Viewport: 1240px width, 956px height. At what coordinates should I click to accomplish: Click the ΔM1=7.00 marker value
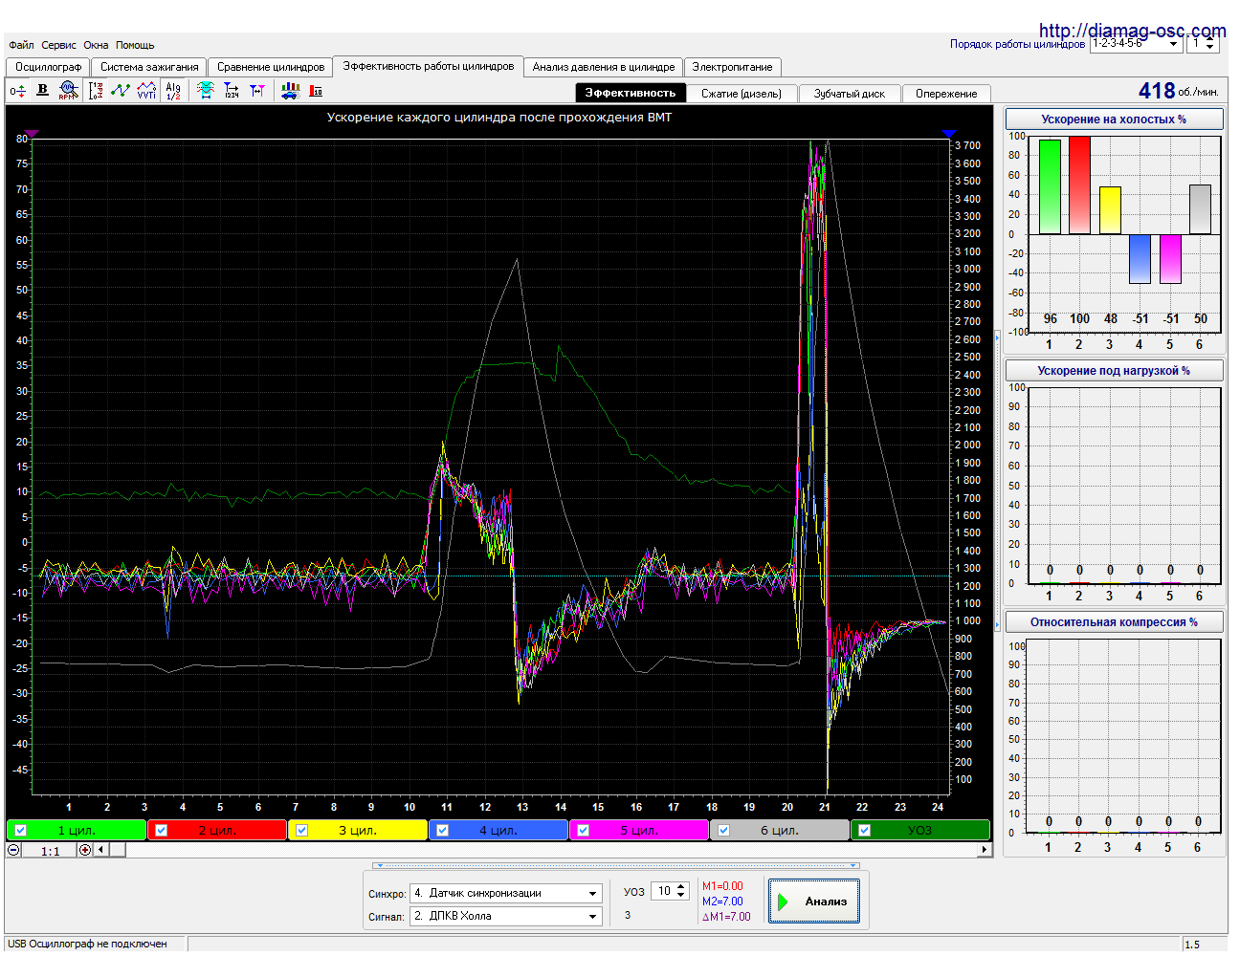726,917
